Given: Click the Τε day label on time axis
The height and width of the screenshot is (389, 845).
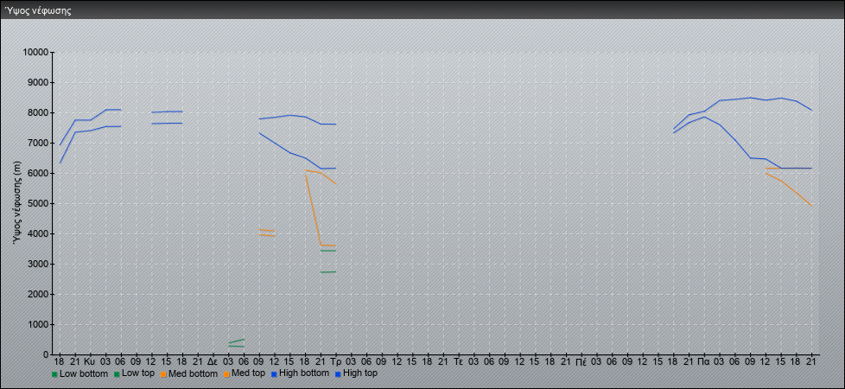Looking at the screenshot, I should (458, 360).
